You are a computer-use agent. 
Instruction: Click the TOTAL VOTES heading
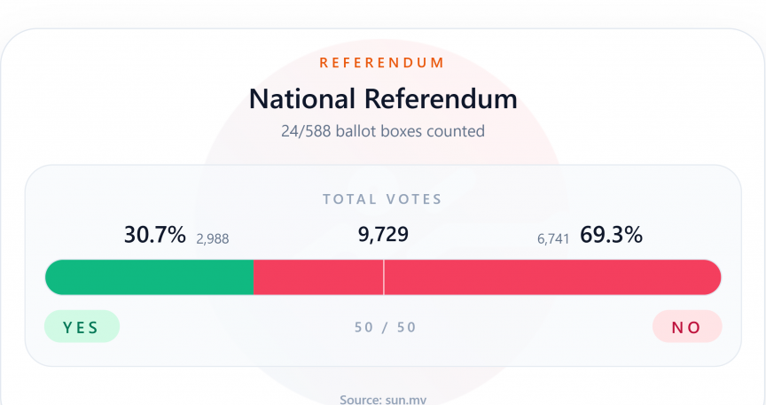[x=382, y=199]
